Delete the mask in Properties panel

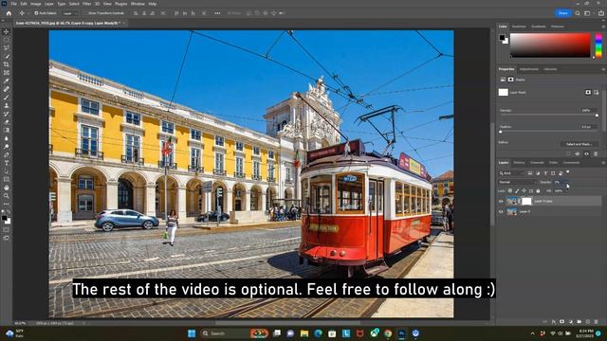pyautogui.click(x=596, y=153)
